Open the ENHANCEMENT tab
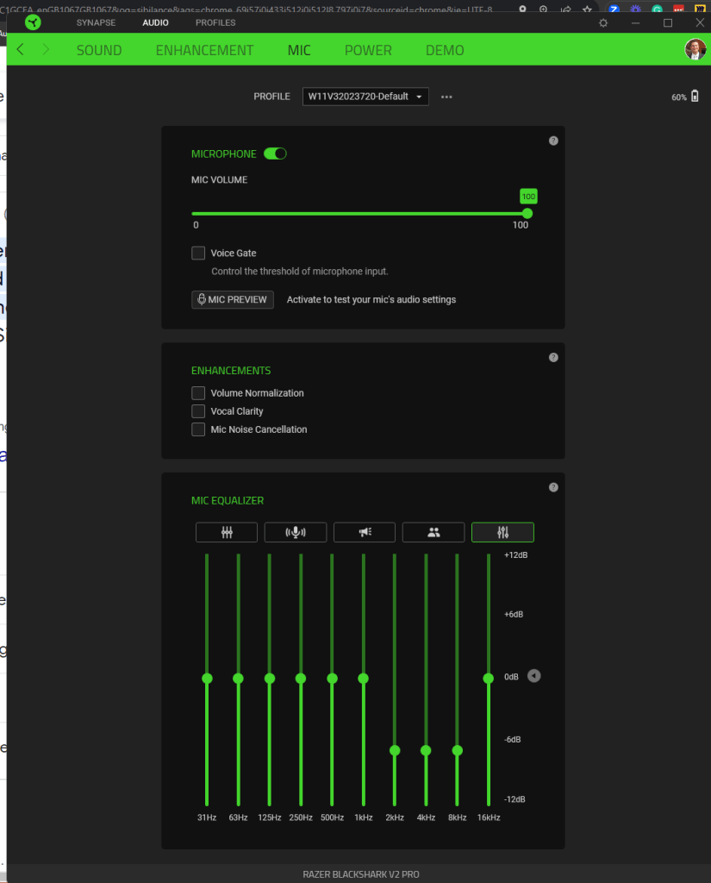The height and width of the screenshot is (883, 711). point(204,50)
